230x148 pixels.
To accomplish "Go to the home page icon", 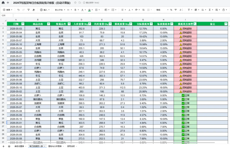I will [x=3, y=3].
